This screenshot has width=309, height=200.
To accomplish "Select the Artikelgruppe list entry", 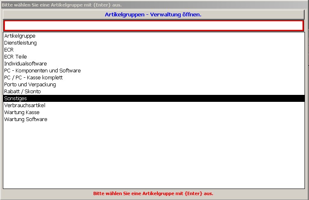I will [20, 36].
